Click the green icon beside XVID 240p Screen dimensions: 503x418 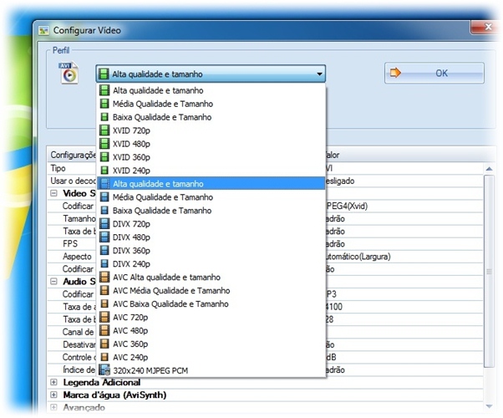click(x=104, y=171)
